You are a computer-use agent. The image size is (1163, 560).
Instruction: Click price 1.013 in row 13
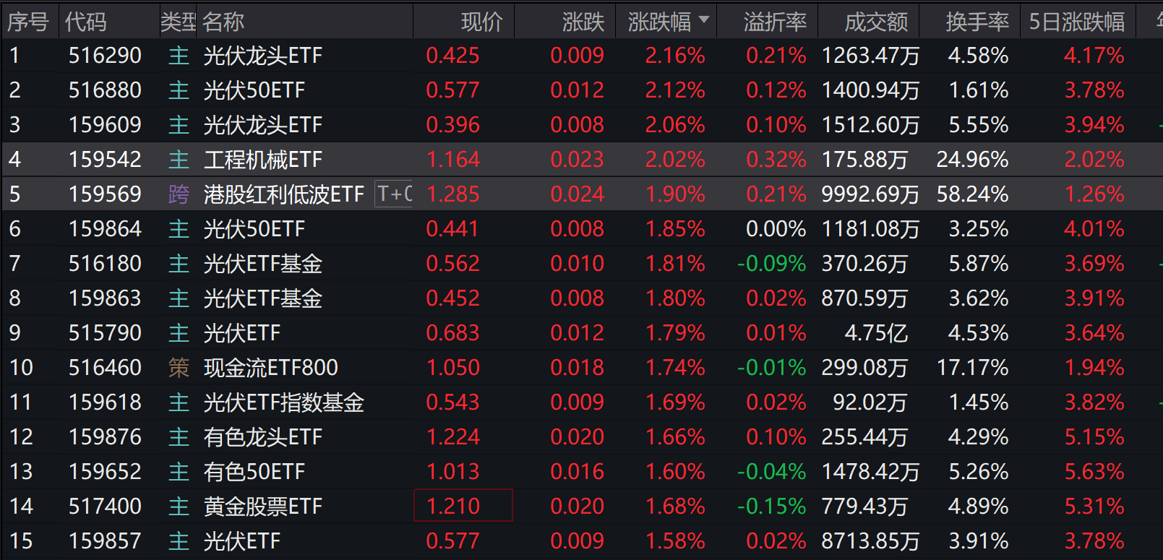coord(453,472)
